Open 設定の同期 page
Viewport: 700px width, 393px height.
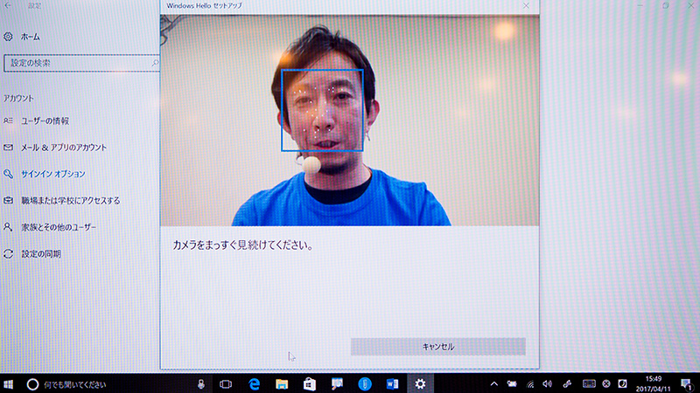pos(41,254)
